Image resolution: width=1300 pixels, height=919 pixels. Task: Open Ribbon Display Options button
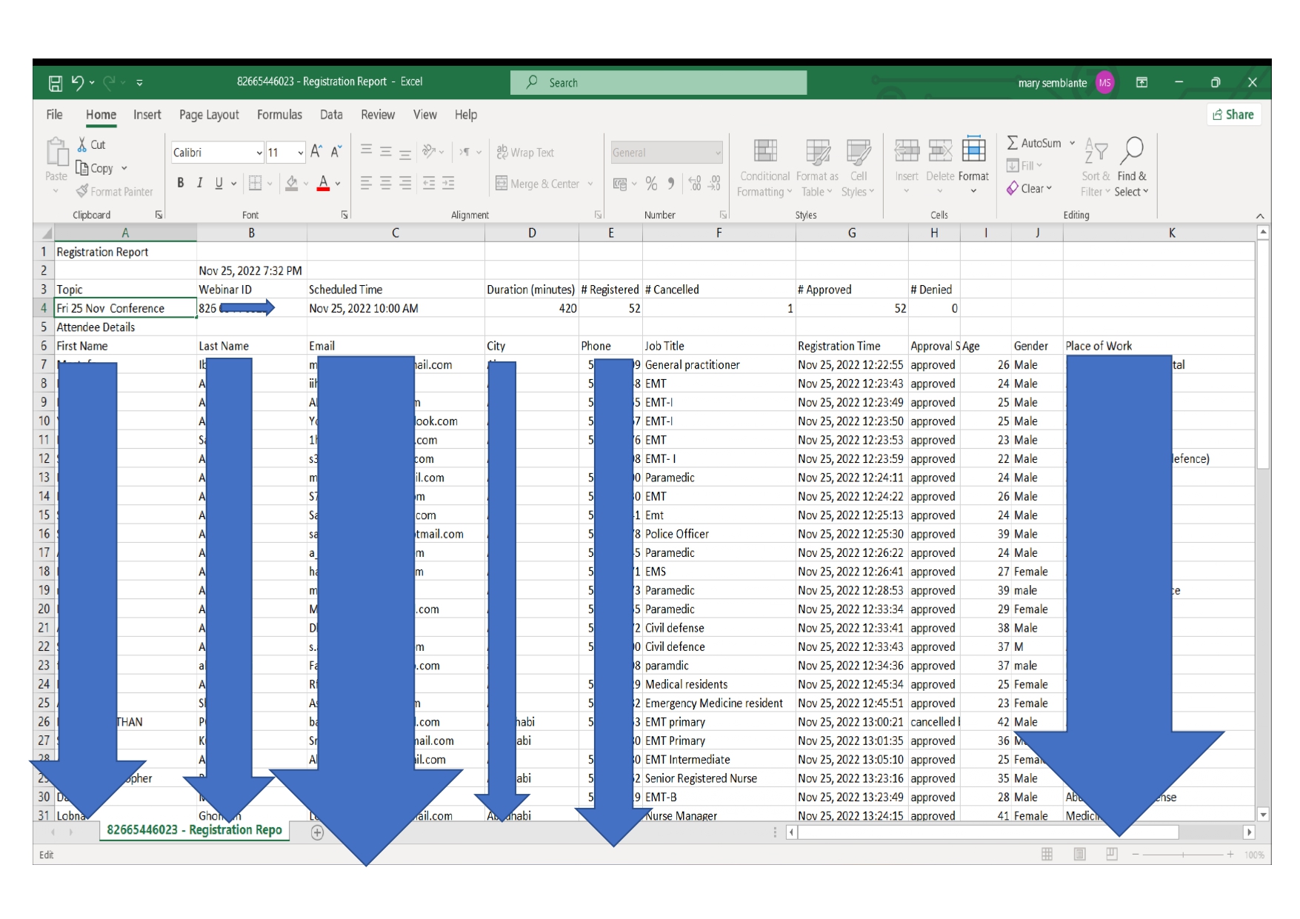point(1141,82)
